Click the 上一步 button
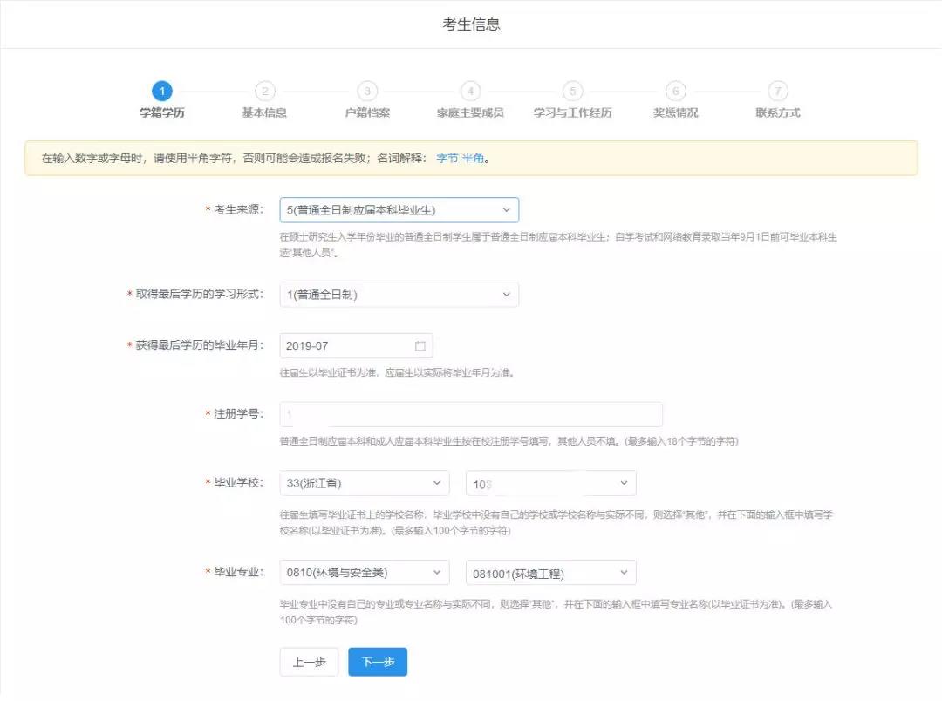The image size is (942, 701). coord(309,662)
